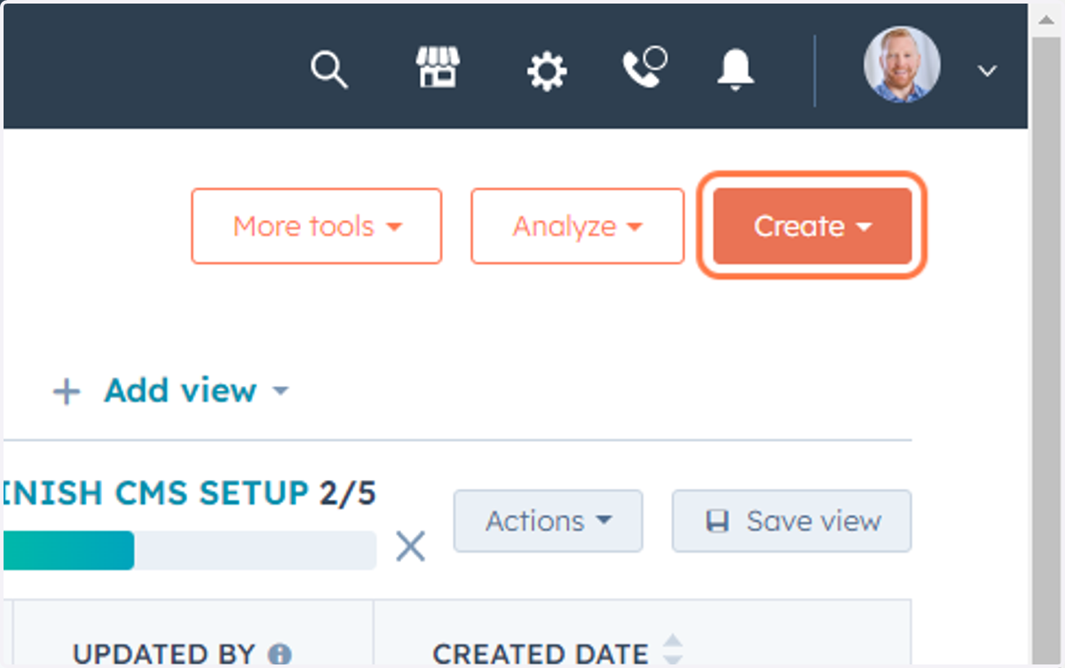The image size is (1065, 668).
Task: Open the Finish CMS Setup link
Action: [x=155, y=493]
